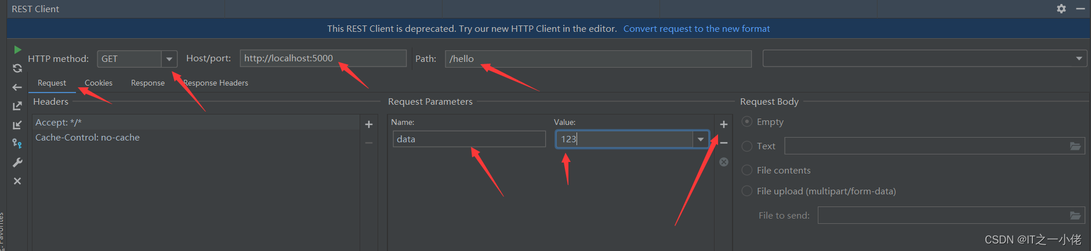Click the import request icon

pyautogui.click(x=17, y=125)
